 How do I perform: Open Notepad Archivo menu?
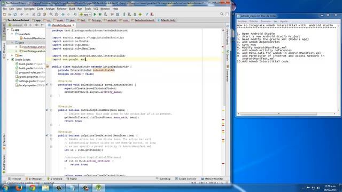(242, 21)
